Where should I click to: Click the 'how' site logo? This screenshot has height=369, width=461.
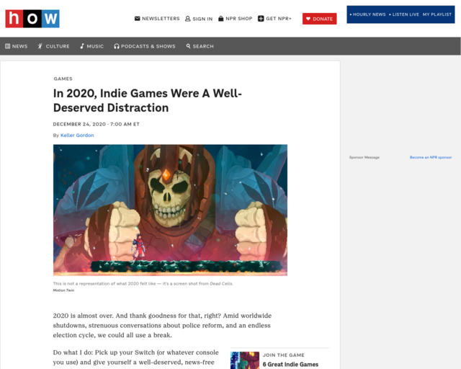pyautogui.click(x=32, y=19)
